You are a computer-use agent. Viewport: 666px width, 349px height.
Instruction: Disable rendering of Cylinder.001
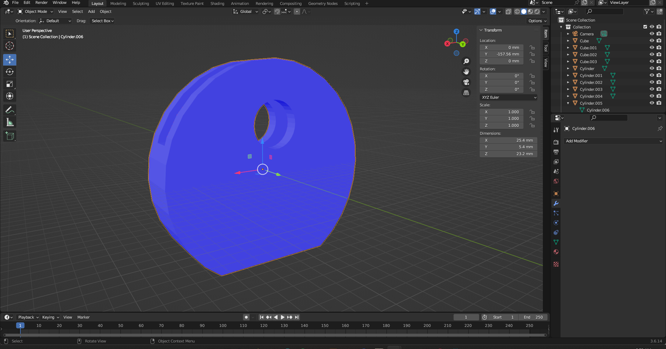coord(658,75)
